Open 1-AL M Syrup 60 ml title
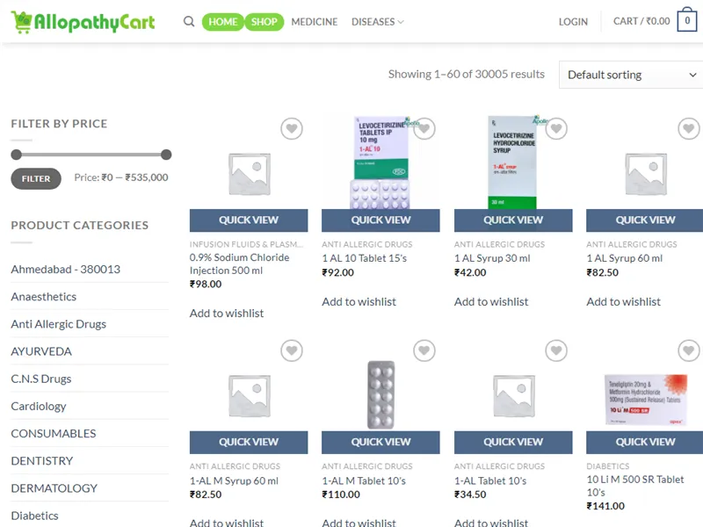This screenshot has width=703, height=527. [x=234, y=480]
